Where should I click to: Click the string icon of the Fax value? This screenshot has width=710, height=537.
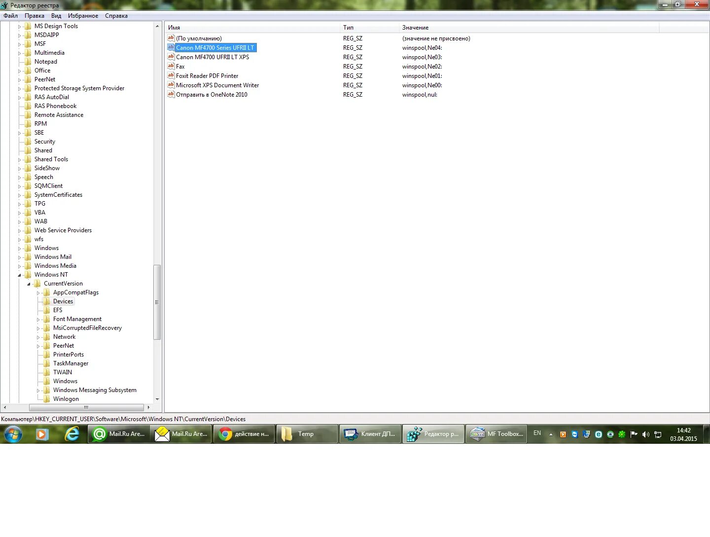171,66
